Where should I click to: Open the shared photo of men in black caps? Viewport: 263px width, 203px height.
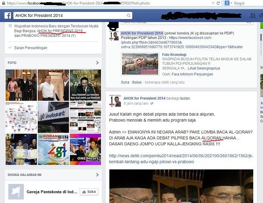click(181, 186)
